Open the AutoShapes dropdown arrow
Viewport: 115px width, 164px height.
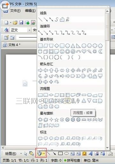coord(44,154)
